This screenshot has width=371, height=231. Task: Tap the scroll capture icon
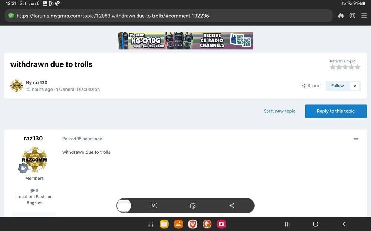153,205
